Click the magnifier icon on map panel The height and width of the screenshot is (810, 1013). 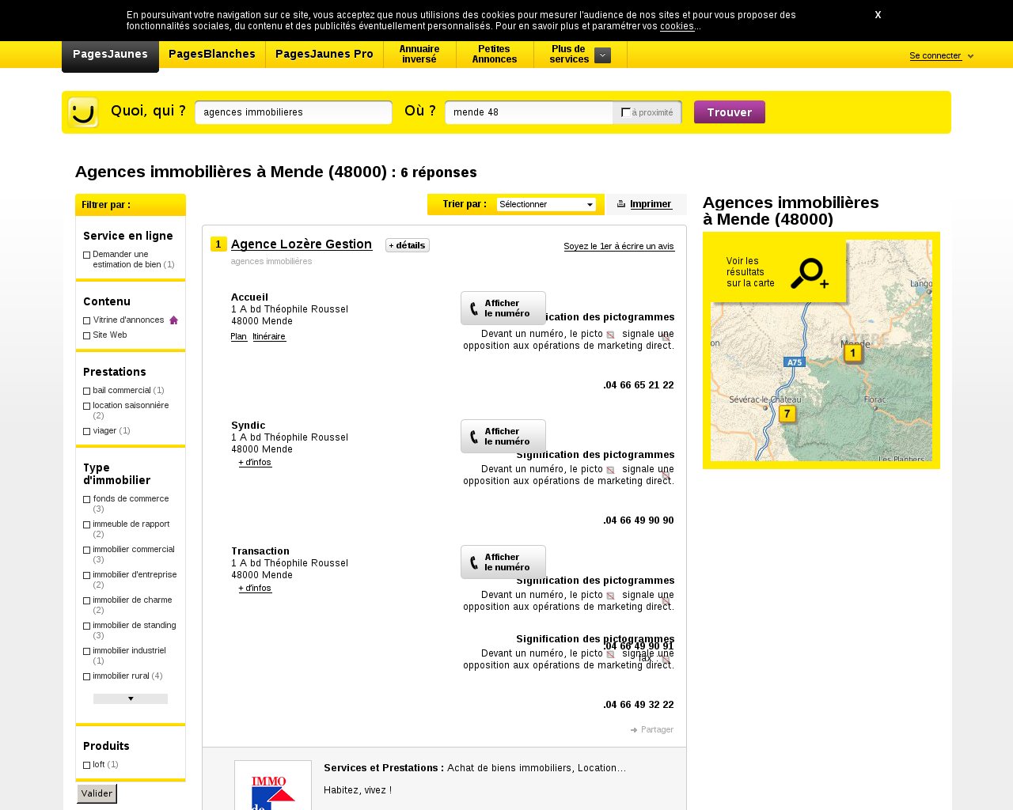[810, 274]
